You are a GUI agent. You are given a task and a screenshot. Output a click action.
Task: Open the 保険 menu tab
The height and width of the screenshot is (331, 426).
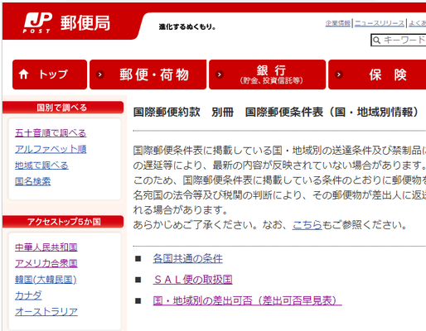click(x=377, y=74)
